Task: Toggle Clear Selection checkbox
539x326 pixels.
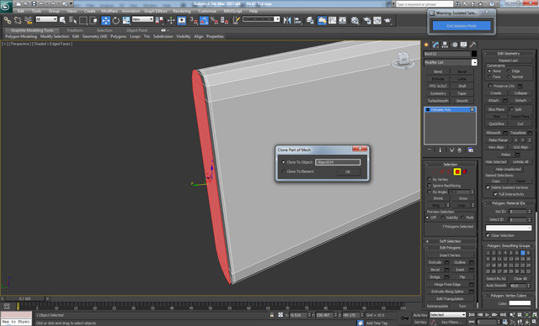Action: click(488, 235)
